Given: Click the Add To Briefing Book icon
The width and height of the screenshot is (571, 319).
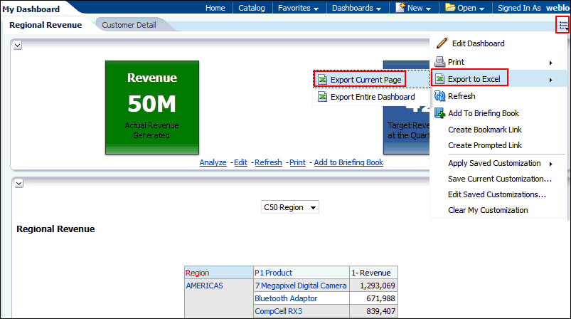Looking at the screenshot, I should [x=440, y=113].
